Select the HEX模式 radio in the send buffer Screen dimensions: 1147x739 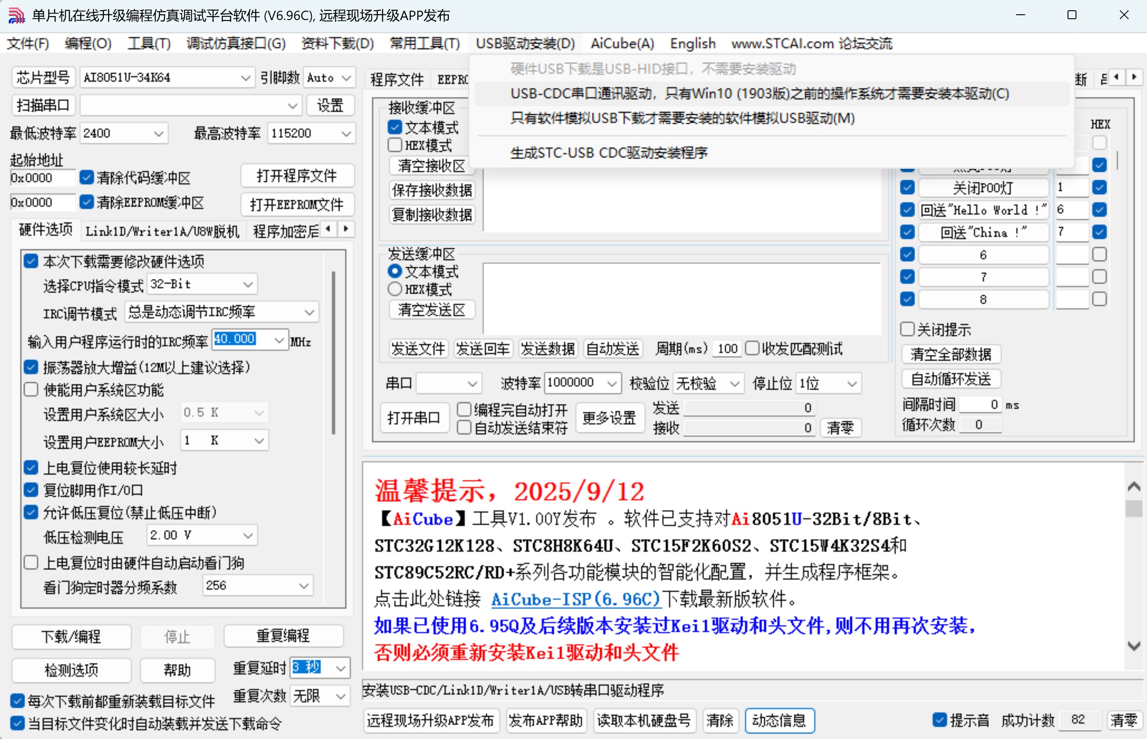tap(394, 288)
